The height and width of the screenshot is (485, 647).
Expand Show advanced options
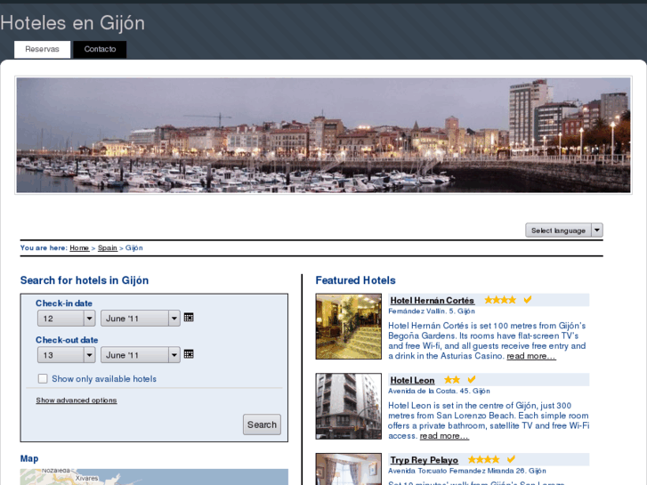(x=77, y=400)
